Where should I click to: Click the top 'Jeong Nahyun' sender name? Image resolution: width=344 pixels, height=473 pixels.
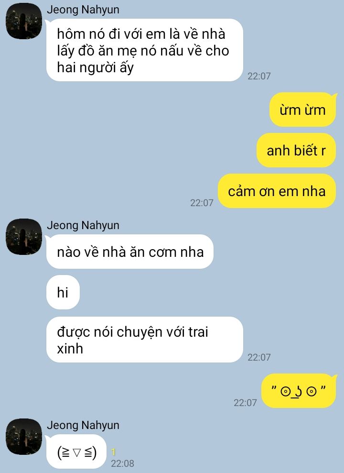coord(83,10)
